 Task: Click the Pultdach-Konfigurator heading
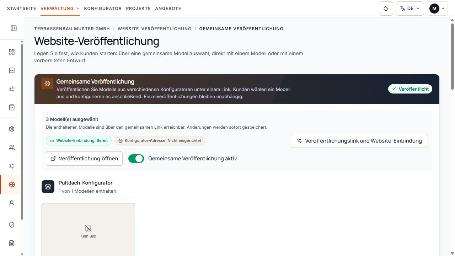point(85,183)
